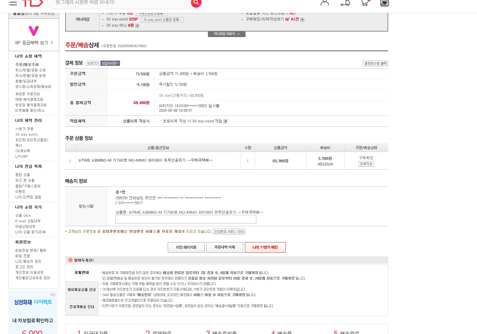This screenshot has height=334, width=477.
Task: Select 취소/반품/교환 신청 in sidebar
Action: tap(31, 70)
